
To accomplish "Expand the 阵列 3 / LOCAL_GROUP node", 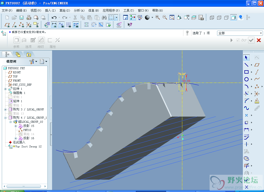I will [5, 109].
